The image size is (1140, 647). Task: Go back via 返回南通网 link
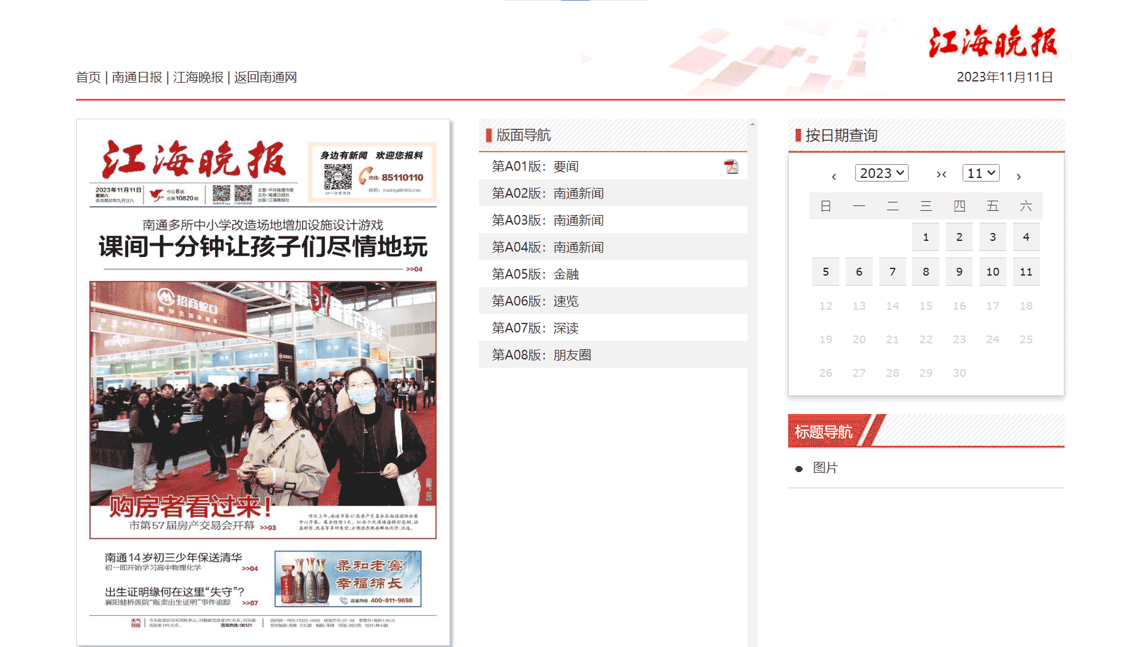(x=266, y=77)
